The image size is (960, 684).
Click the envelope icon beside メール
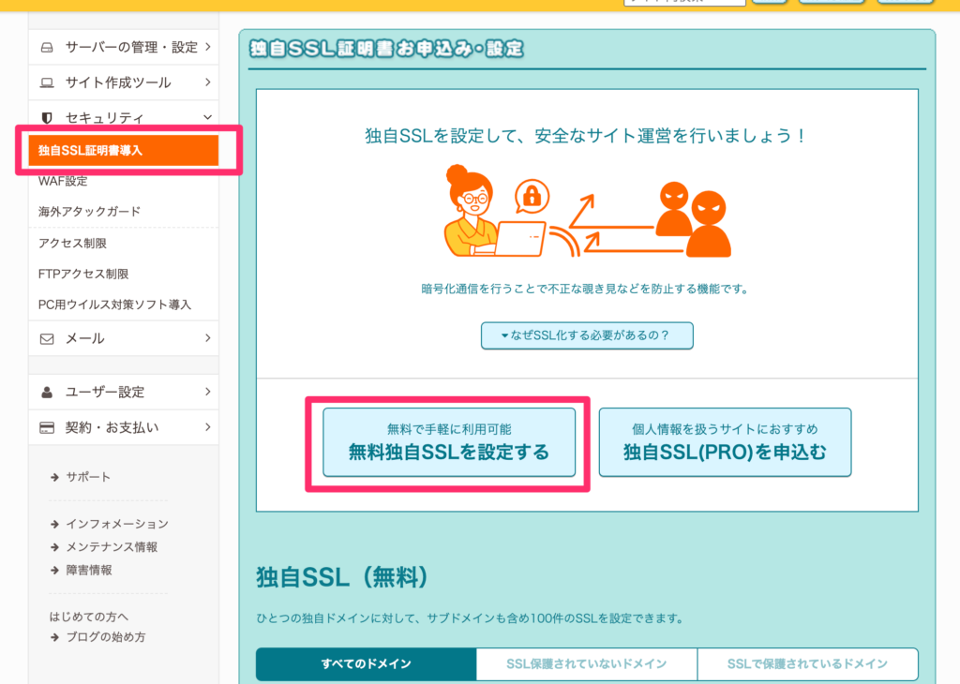47,338
